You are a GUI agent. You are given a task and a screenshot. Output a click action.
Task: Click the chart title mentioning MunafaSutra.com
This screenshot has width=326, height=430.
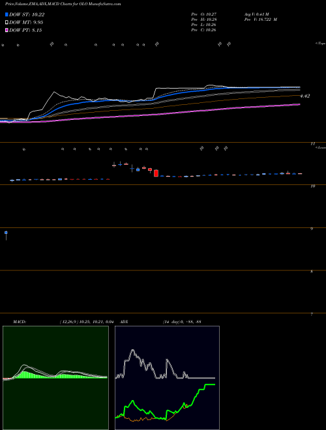(63, 4)
